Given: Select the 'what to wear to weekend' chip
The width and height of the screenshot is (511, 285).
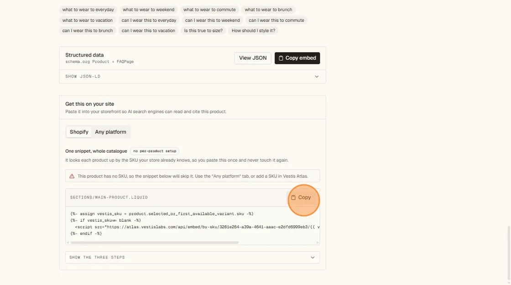Looking at the screenshot, I should (149, 10).
